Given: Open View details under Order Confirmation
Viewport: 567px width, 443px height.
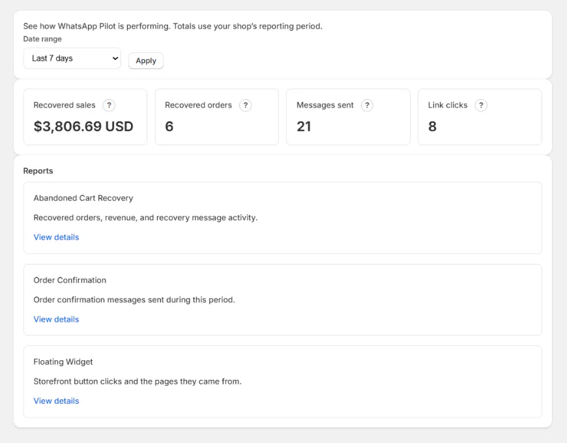Looking at the screenshot, I should [x=56, y=319].
